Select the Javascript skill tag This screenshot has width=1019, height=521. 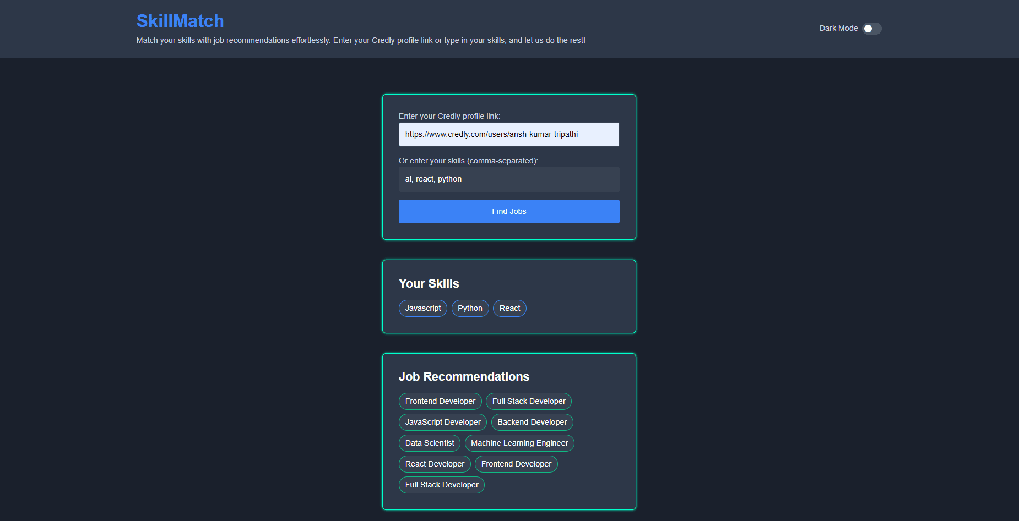(422, 308)
